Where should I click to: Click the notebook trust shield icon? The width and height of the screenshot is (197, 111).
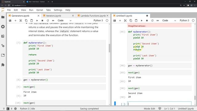click(x=160, y=109)
